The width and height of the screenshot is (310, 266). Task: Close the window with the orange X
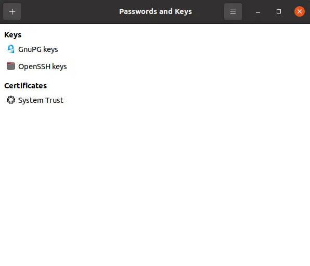[x=300, y=11]
